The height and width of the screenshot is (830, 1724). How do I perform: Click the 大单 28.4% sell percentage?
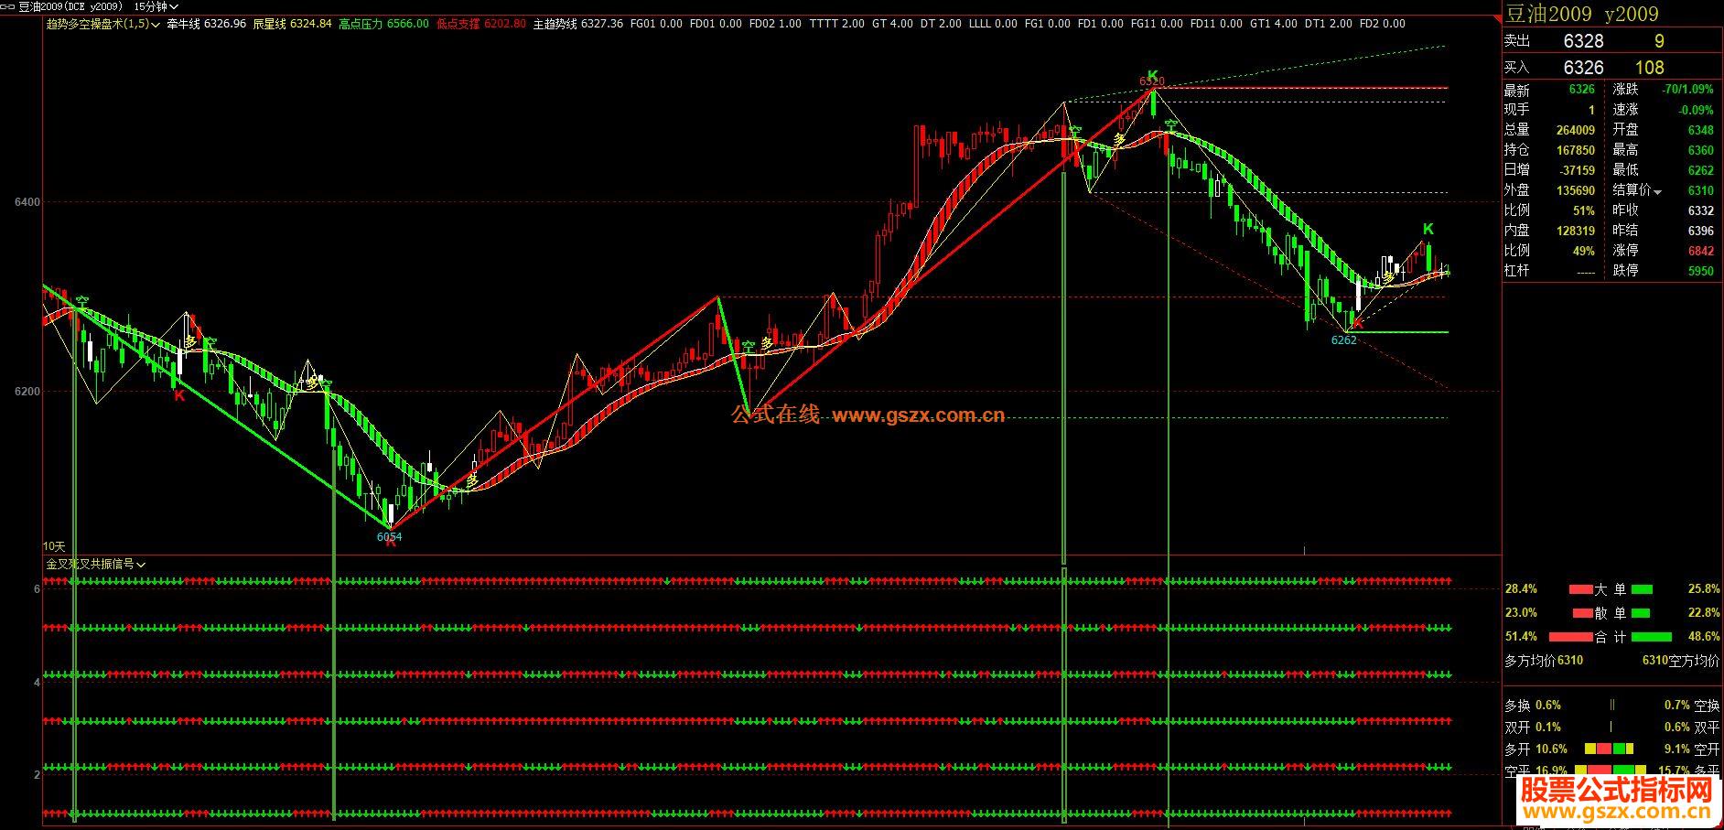pos(1521,589)
